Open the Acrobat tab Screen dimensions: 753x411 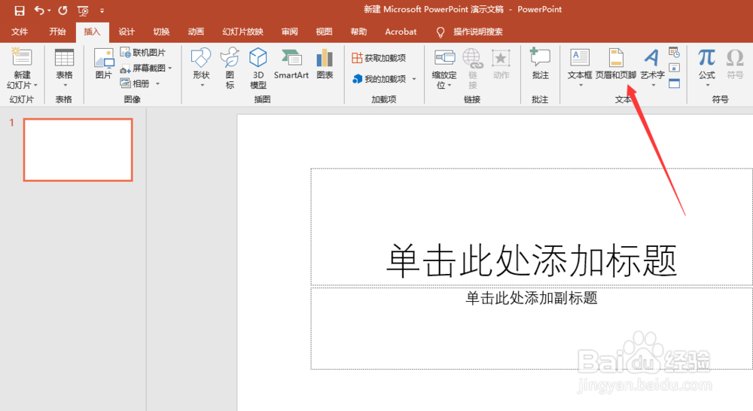click(401, 32)
